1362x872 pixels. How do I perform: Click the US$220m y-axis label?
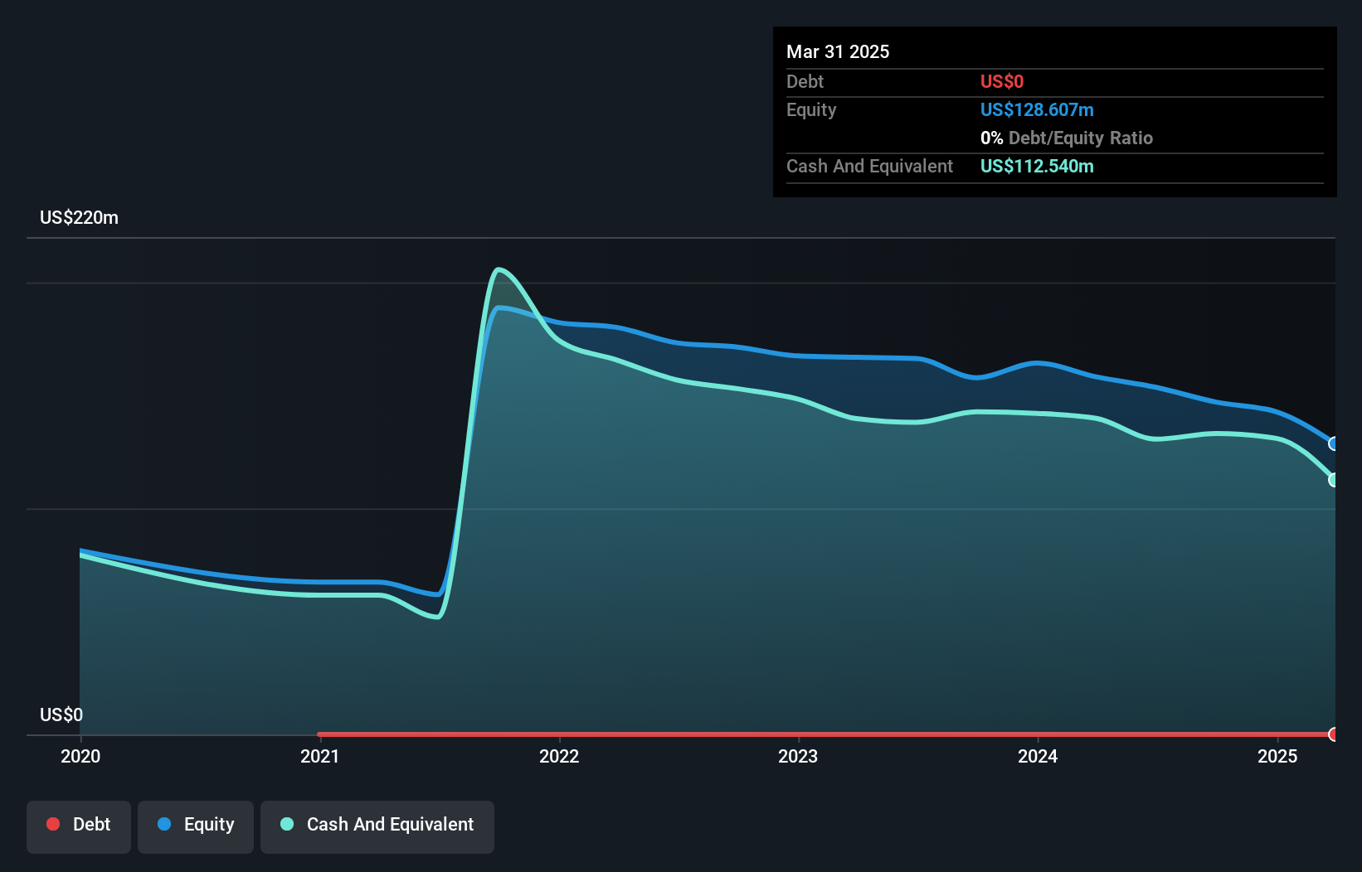pos(79,218)
